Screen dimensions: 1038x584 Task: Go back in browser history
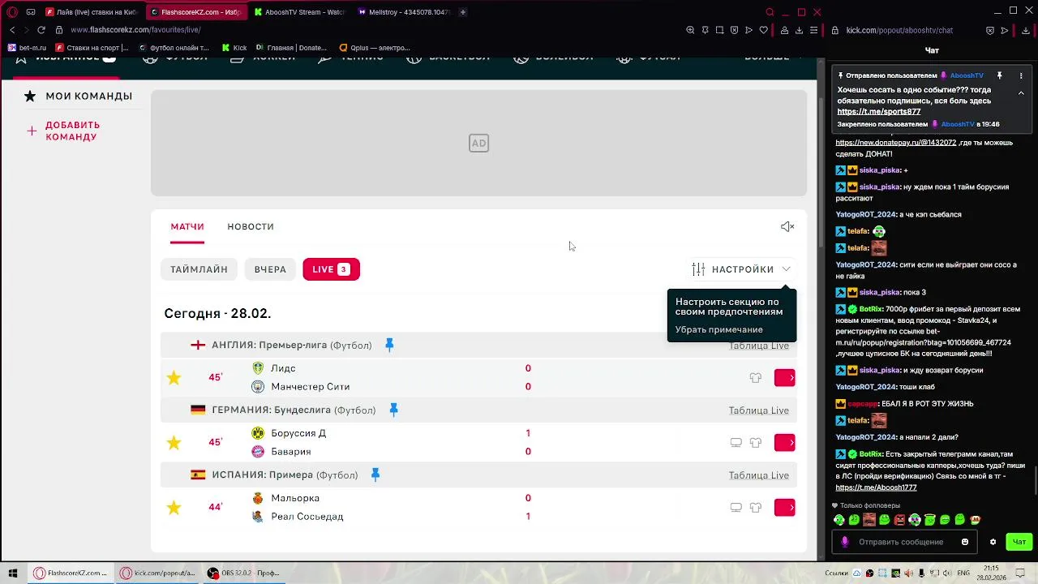(11, 30)
